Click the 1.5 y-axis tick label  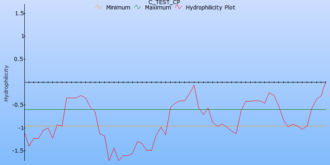[x=19, y=13]
